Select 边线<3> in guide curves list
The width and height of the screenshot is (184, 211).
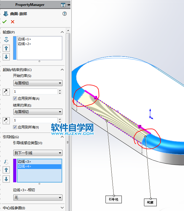[x=24, y=162]
